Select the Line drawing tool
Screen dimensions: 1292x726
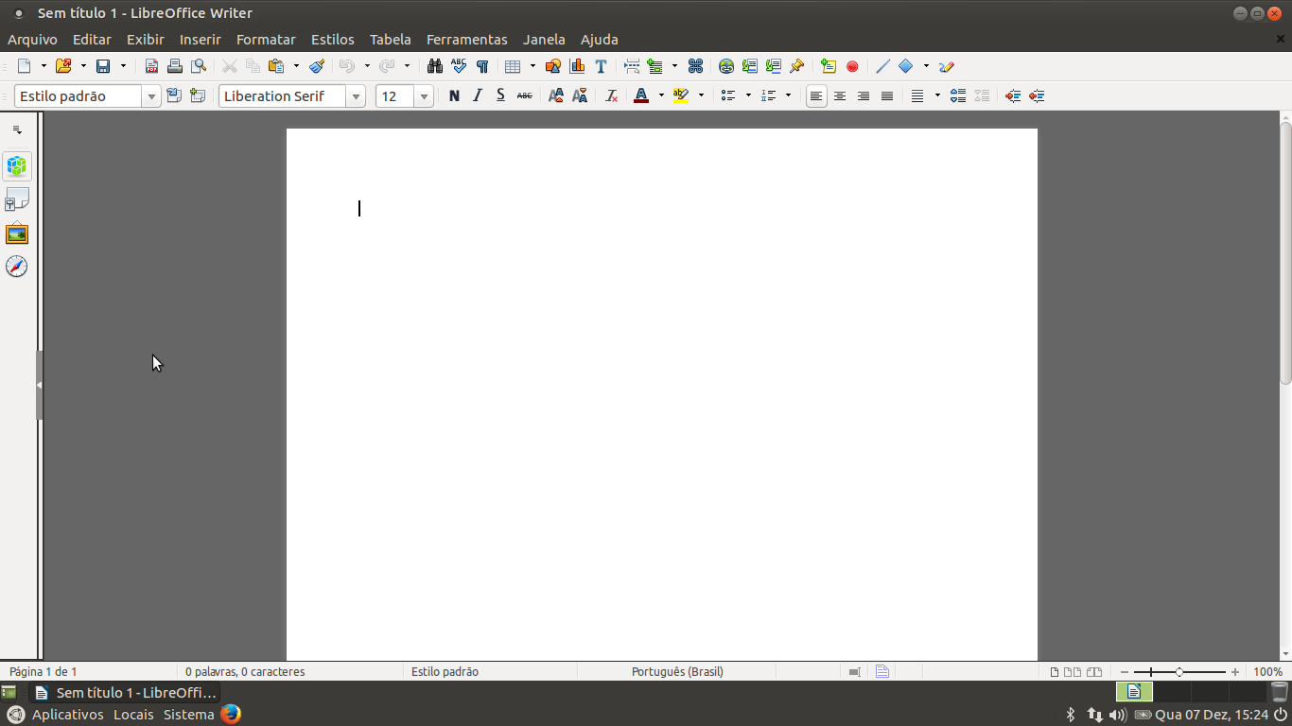pyautogui.click(x=882, y=66)
